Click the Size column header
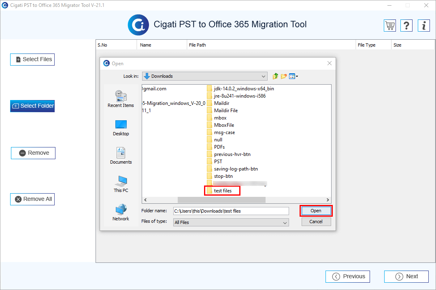The image size is (436, 290). (413, 45)
